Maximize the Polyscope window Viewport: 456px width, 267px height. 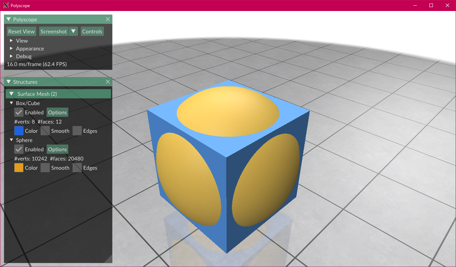pyautogui.click(x=431, y=5)
